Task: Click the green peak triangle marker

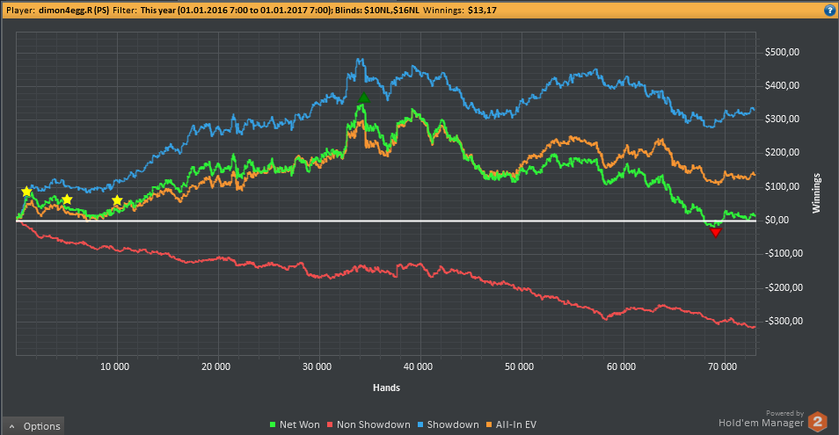Action: click(x=364, y=98)
